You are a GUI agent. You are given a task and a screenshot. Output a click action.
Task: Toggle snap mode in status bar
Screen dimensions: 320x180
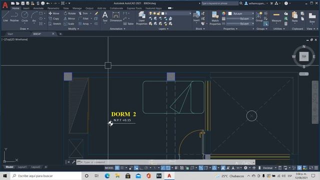122,168
